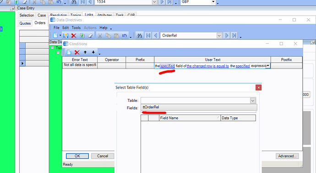Delete condition with red X in Conditions toolbar
This screenshot has width=316, height=173.
pos(77,52)
